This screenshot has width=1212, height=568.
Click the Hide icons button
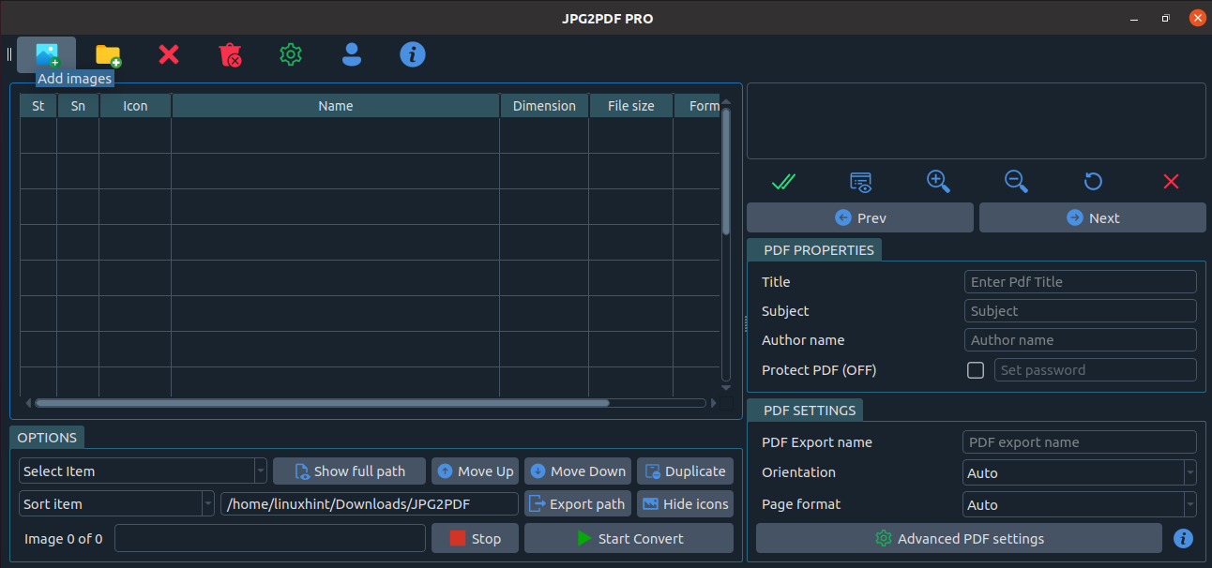click(x=685, y=503)
